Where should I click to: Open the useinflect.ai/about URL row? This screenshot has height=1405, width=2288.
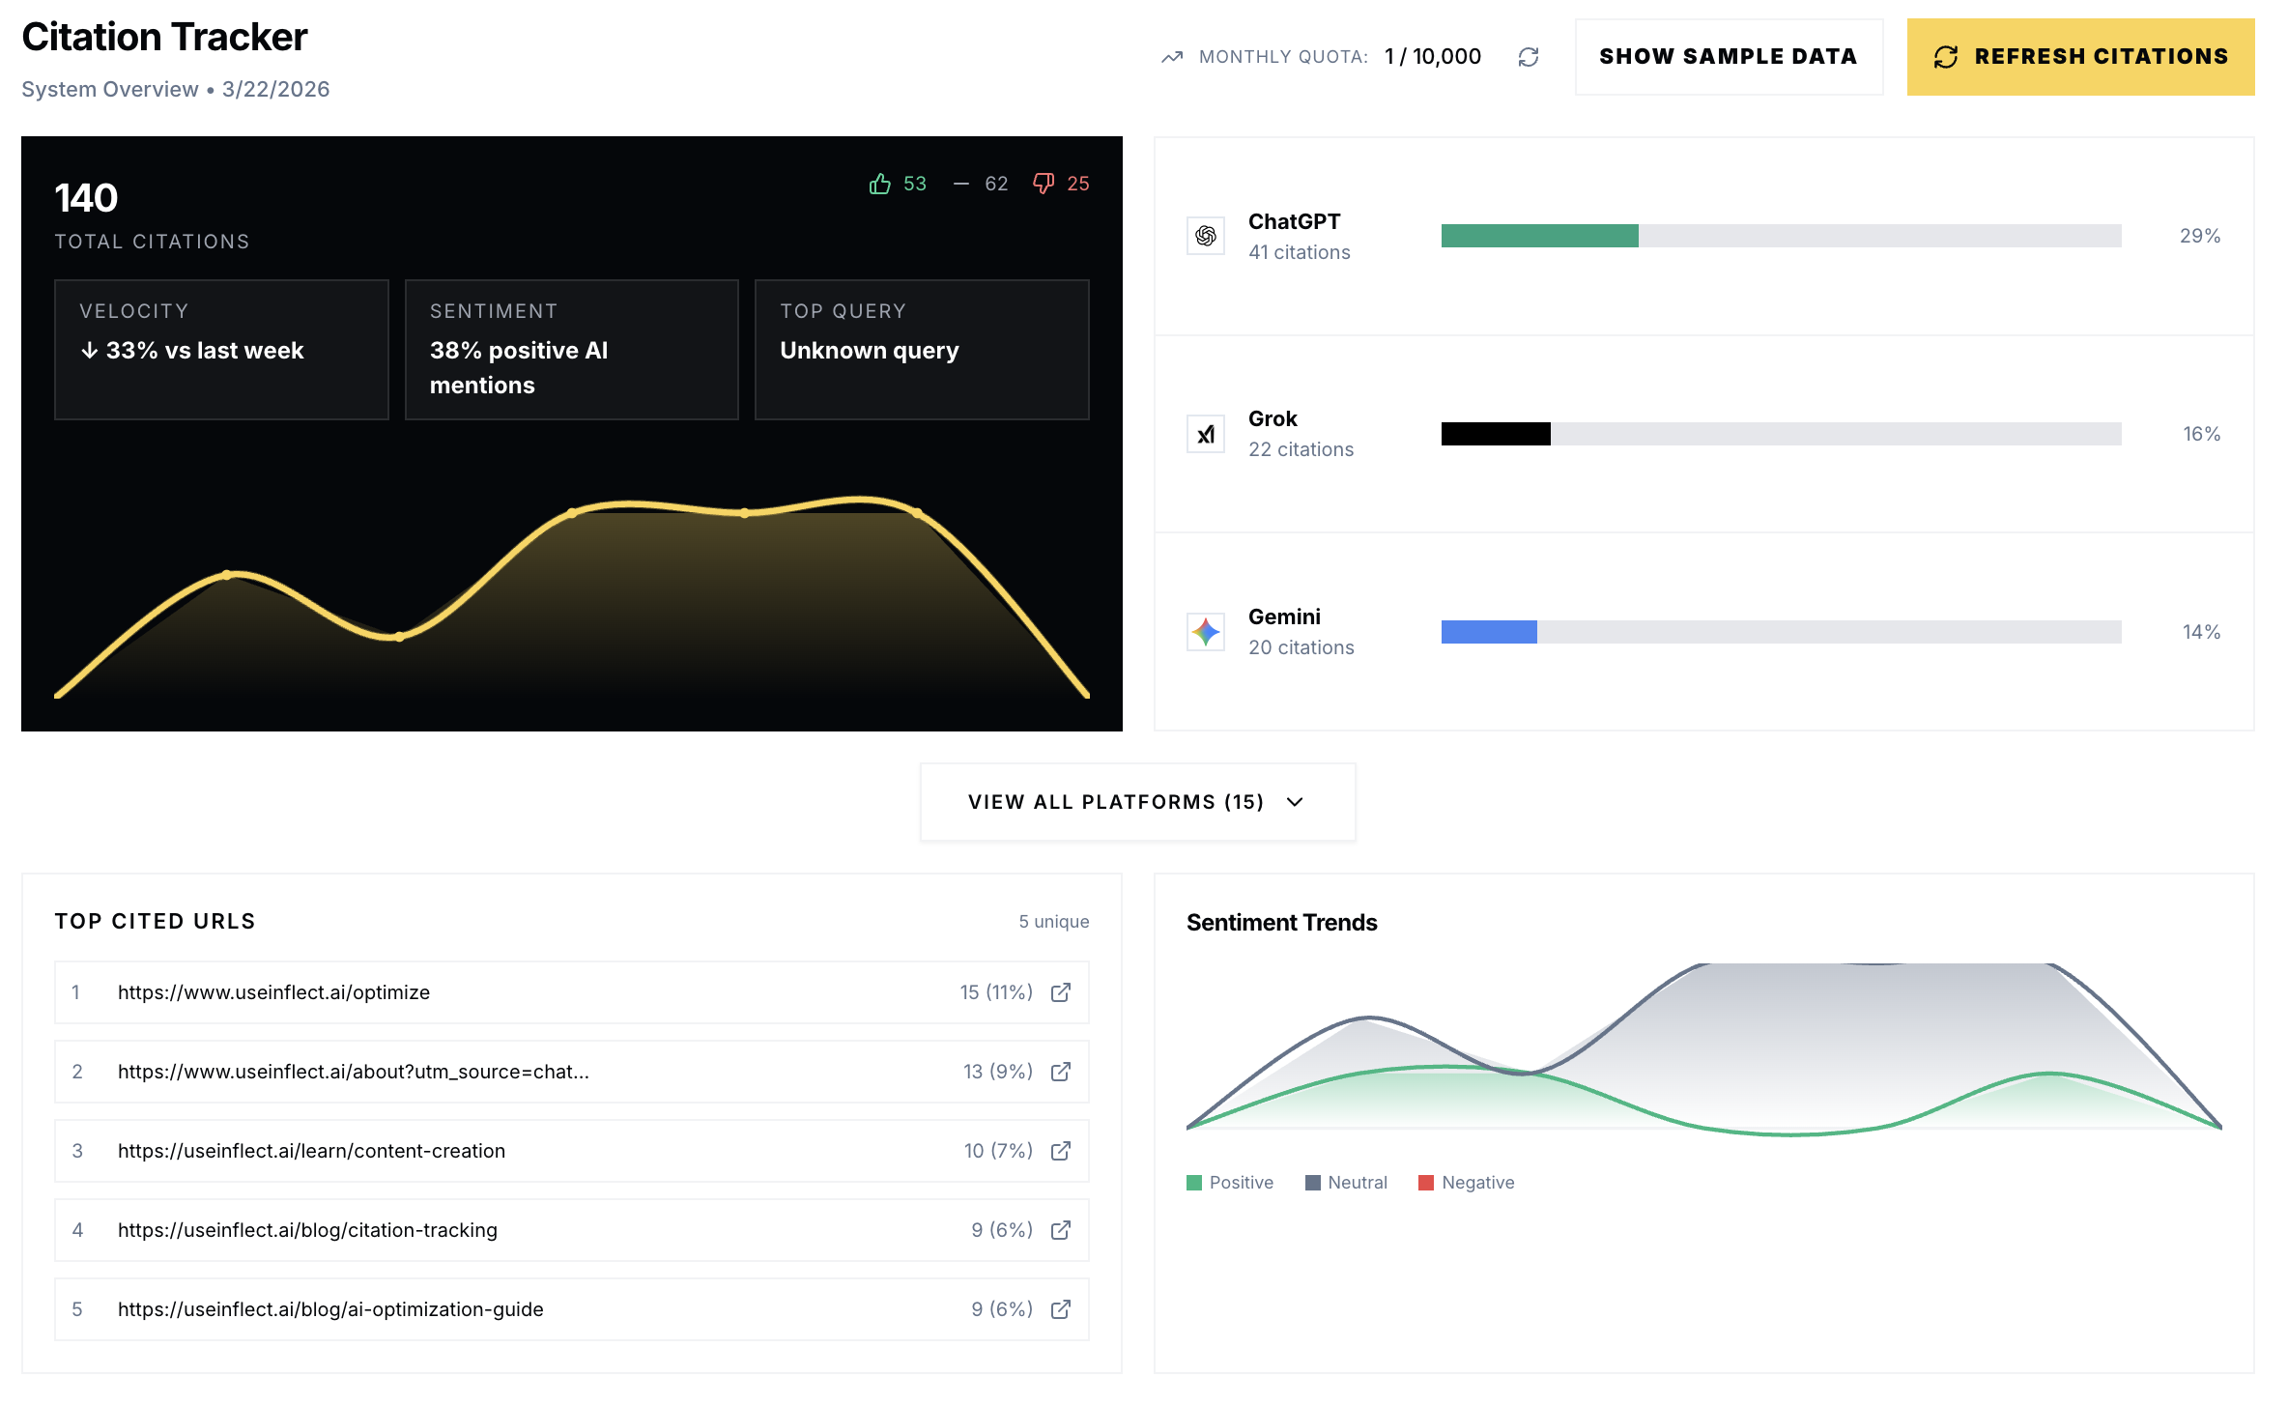coord(354,1072)
